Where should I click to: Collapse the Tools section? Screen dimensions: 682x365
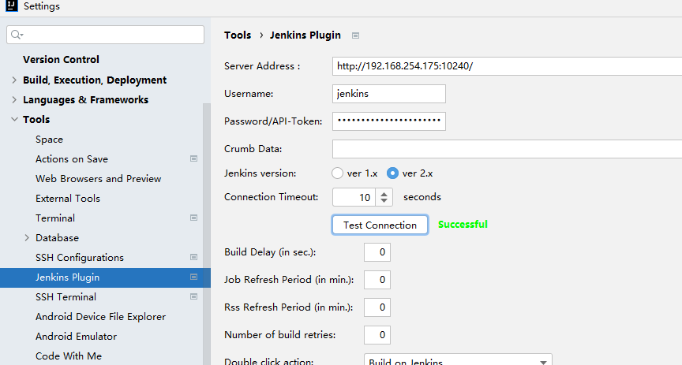click(14, 120)
